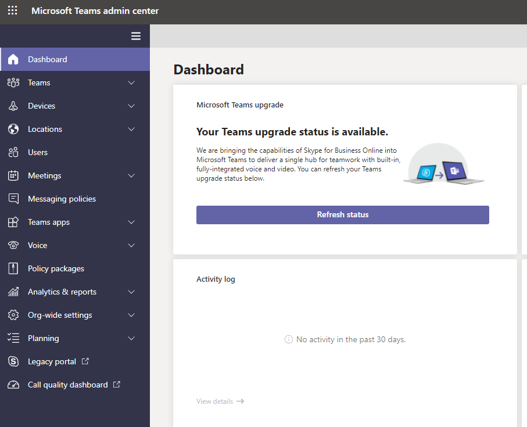Expand the Voice section chevron
This screenshot has height=427, width=527.
click(x=131, y=245)
